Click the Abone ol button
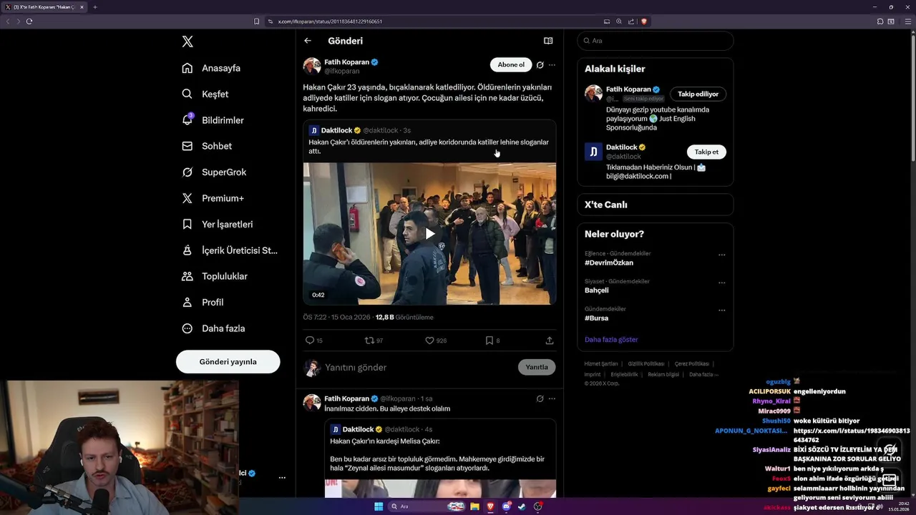916x515 pixels. pyautogui.click(x=511, y=65)
